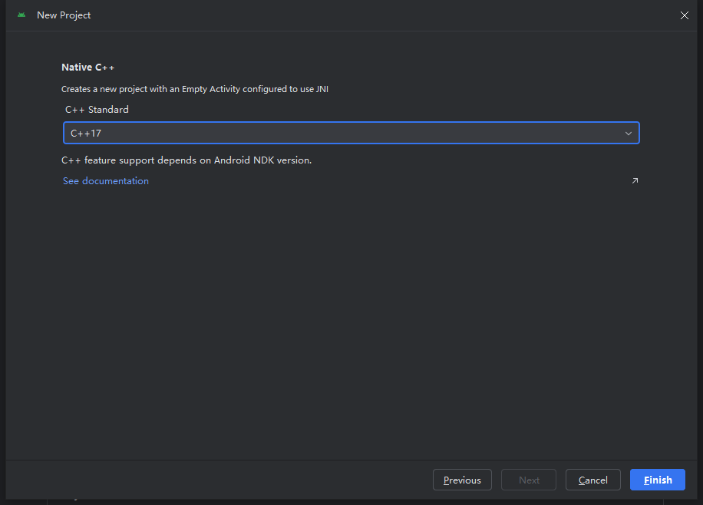Click the empty footer left of Previous

[x=215, y=480]
